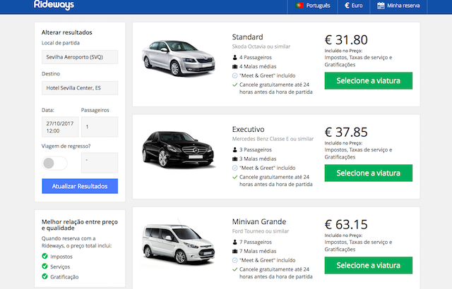Screen dimensions: 452x289
Task: Click green check icon beside Impostos
Action: tap(44, 256)
